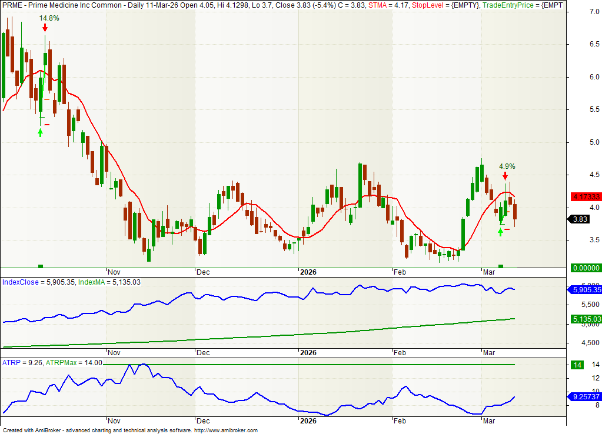Click the 2026 marker on price chart axis

click(308, 272)
